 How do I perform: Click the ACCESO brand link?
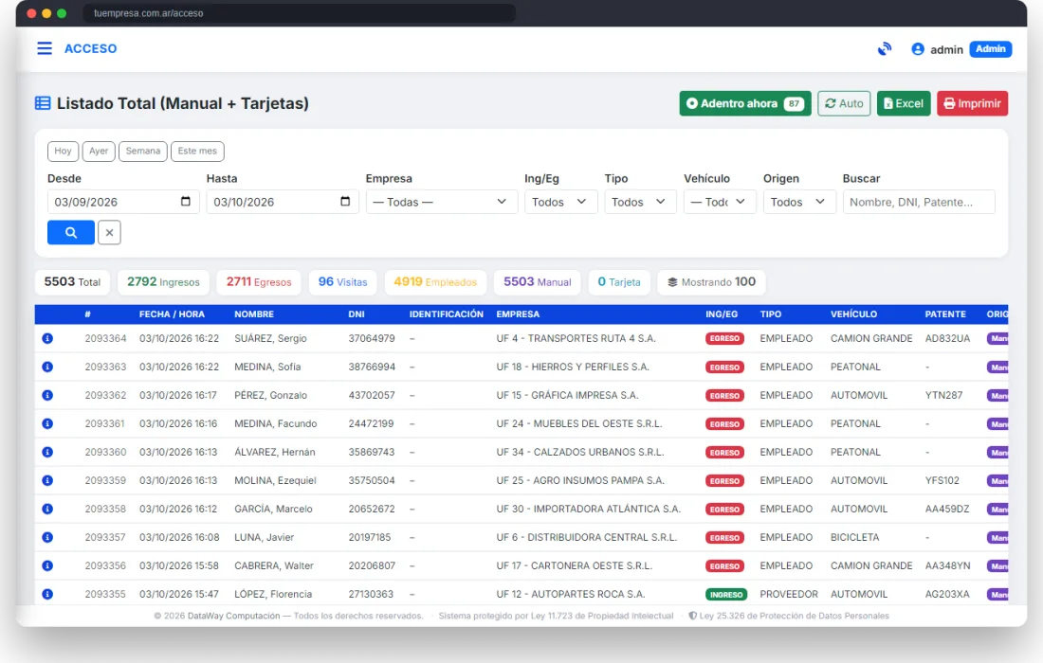[90, 48]
